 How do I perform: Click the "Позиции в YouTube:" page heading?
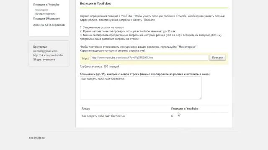(x=95, y=3)
